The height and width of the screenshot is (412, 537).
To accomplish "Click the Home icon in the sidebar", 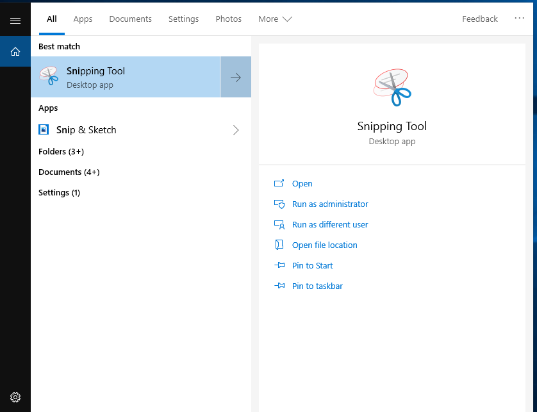I will click(x=15, y=51).
